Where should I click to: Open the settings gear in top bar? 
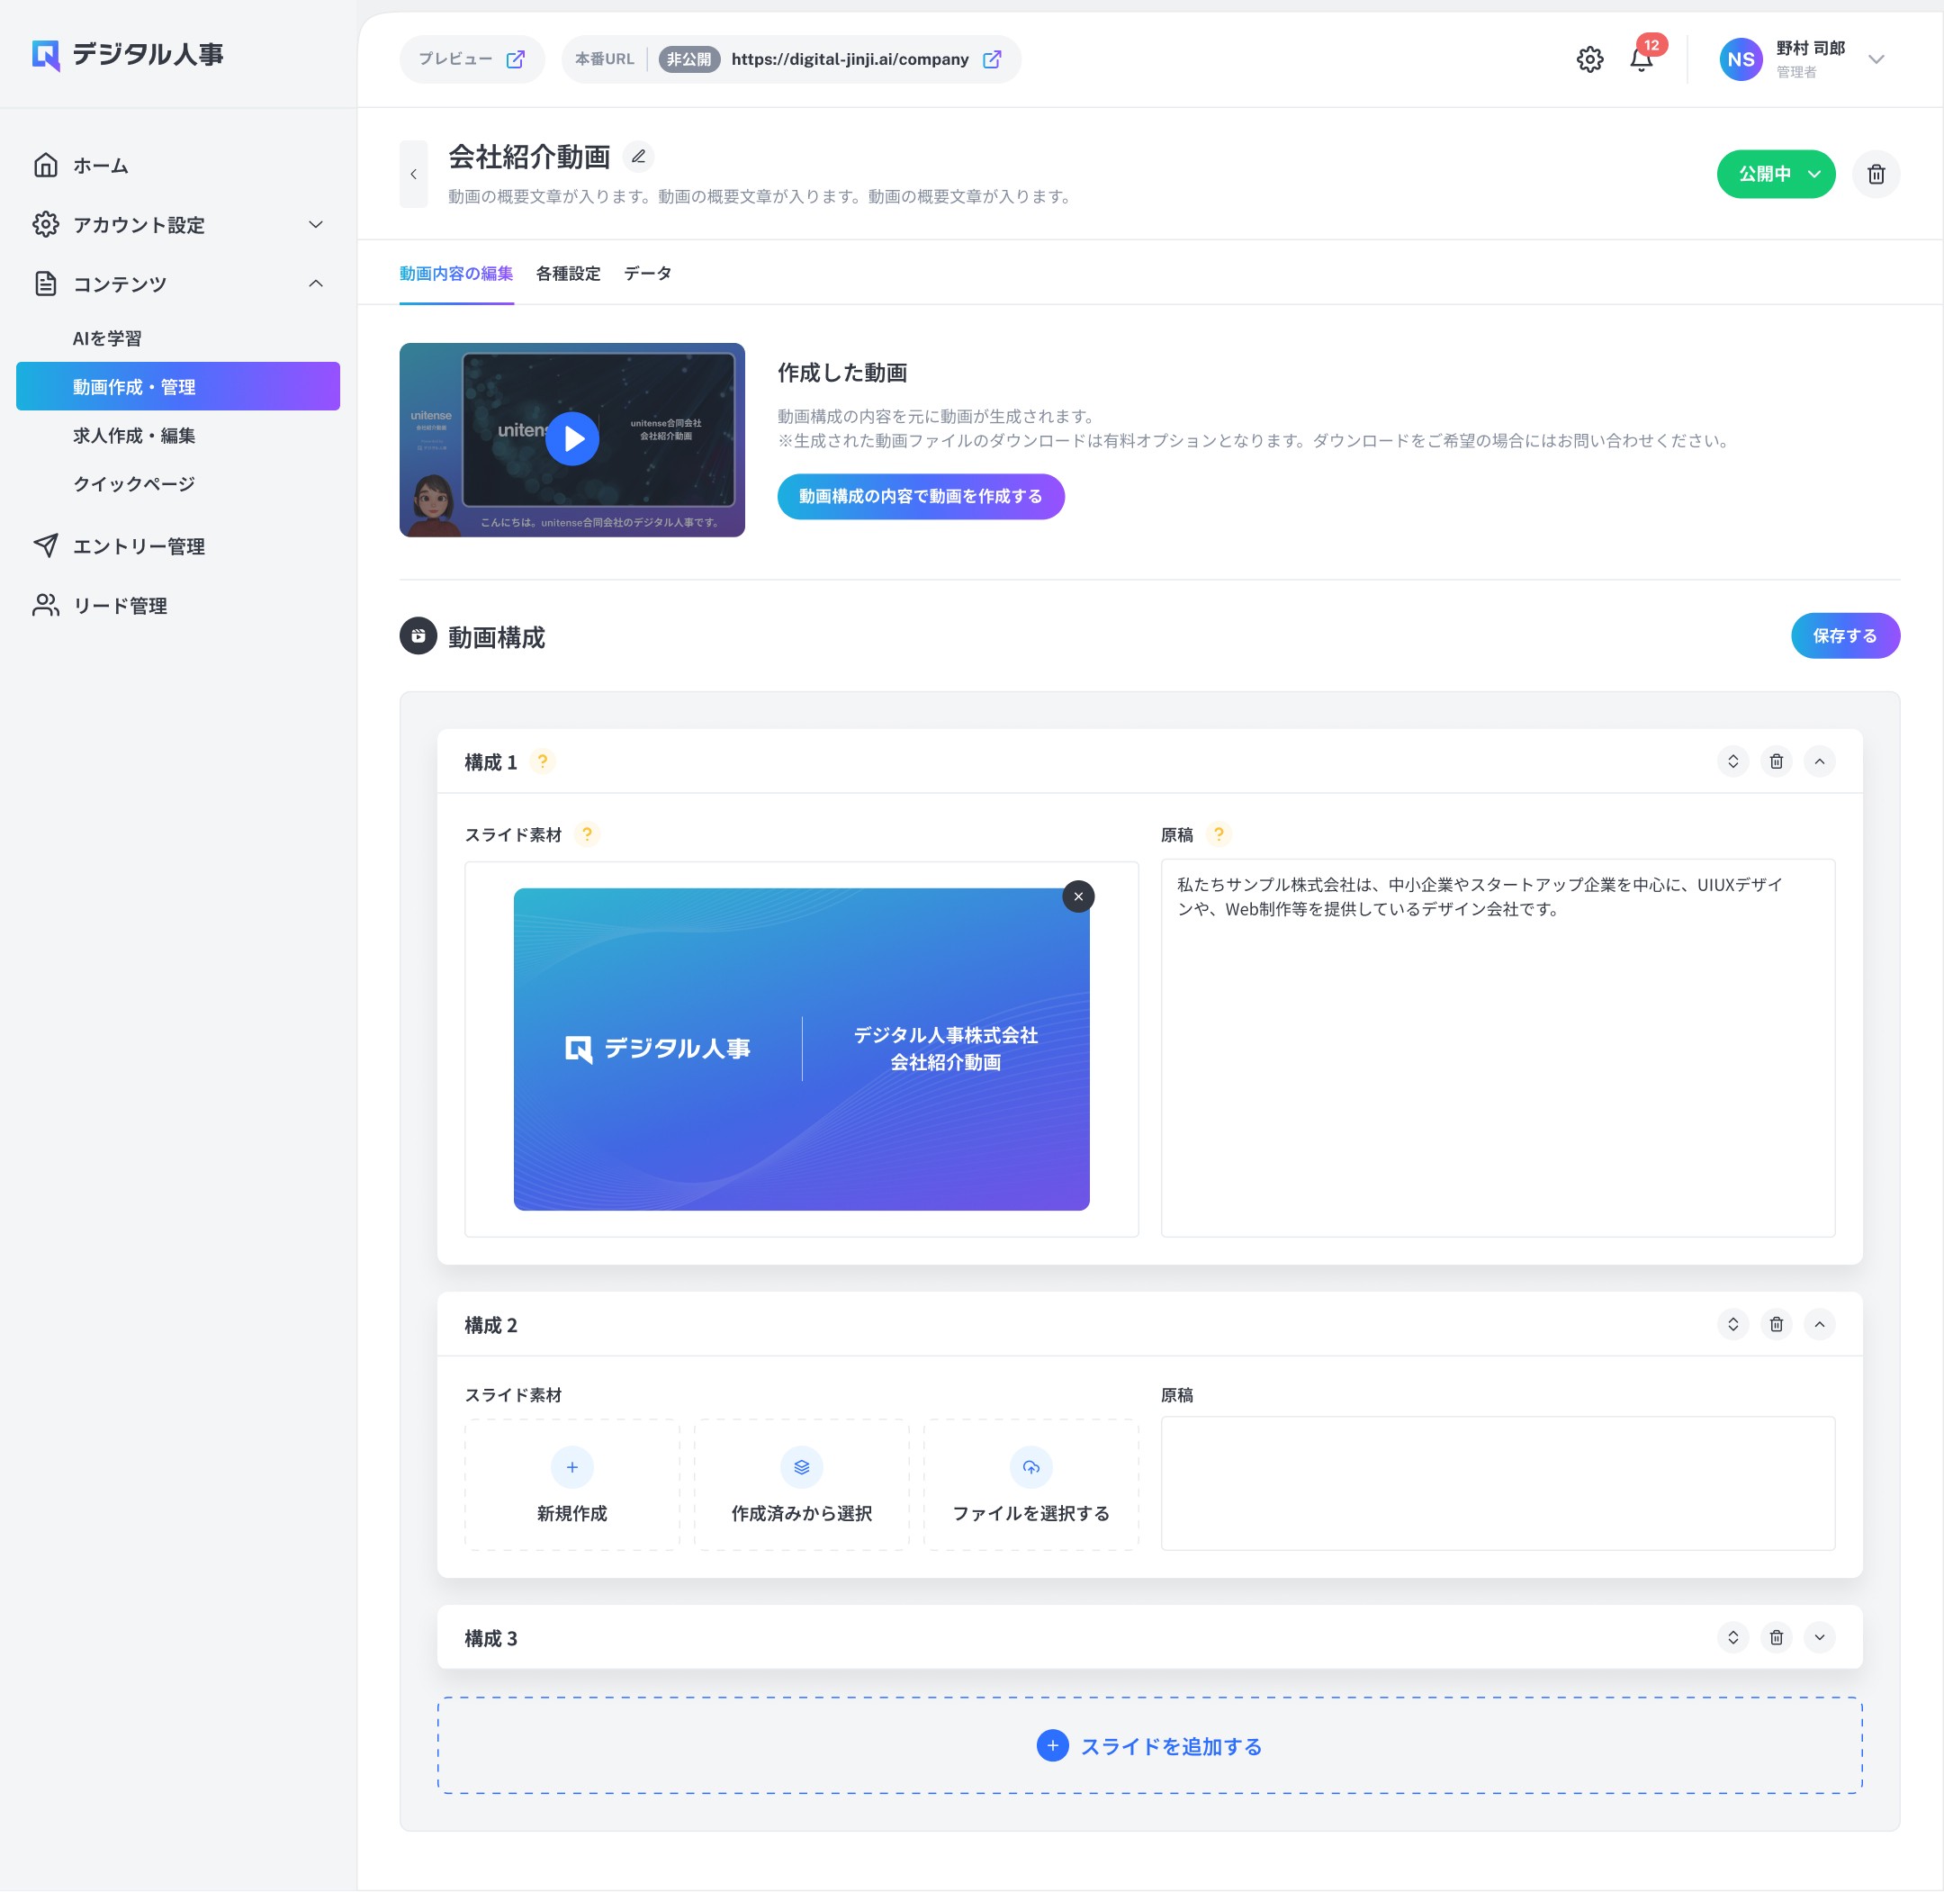pyautogui.click(x=1589, y=59)
